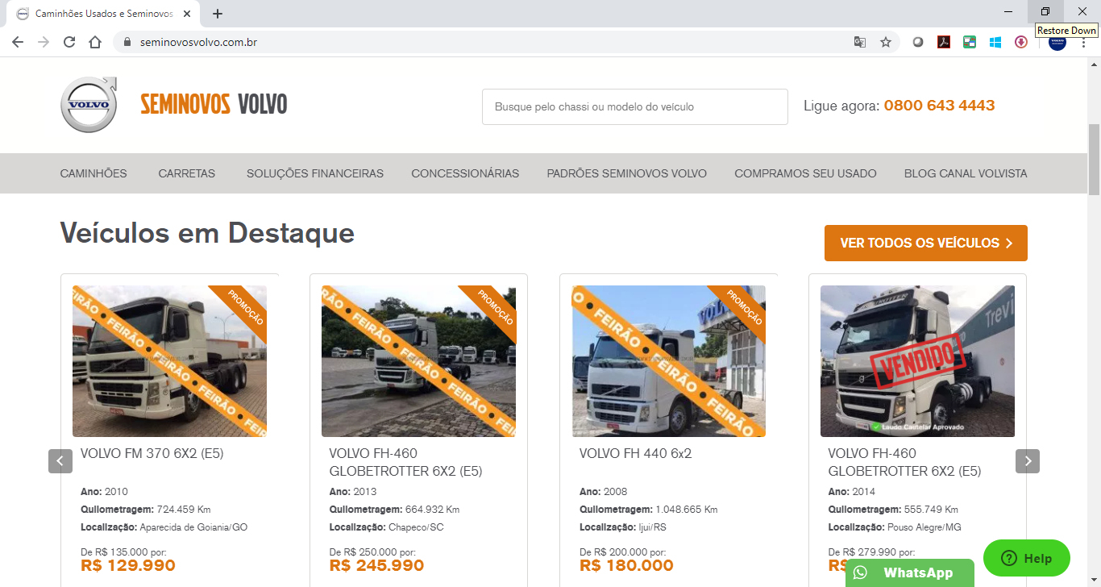Open the Volvo profile avatar

coord(1057,44)
